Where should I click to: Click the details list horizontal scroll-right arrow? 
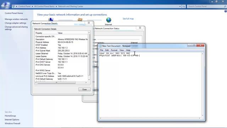pos(86,82)
